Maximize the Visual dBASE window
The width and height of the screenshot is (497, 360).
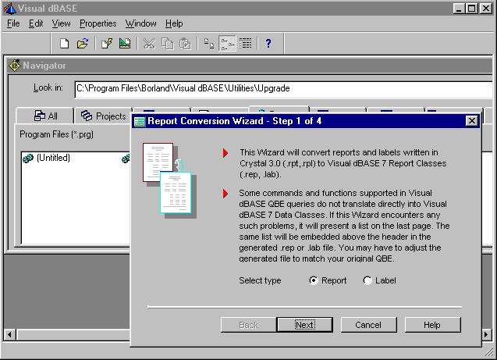click(x=471, y=8)
